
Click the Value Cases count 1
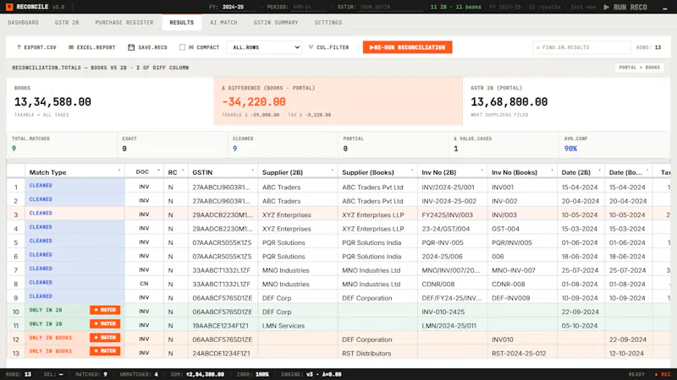pyautogui.click(x=456, y=149)
